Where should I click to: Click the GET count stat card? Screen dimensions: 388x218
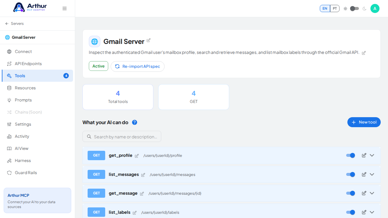[194, 97]
